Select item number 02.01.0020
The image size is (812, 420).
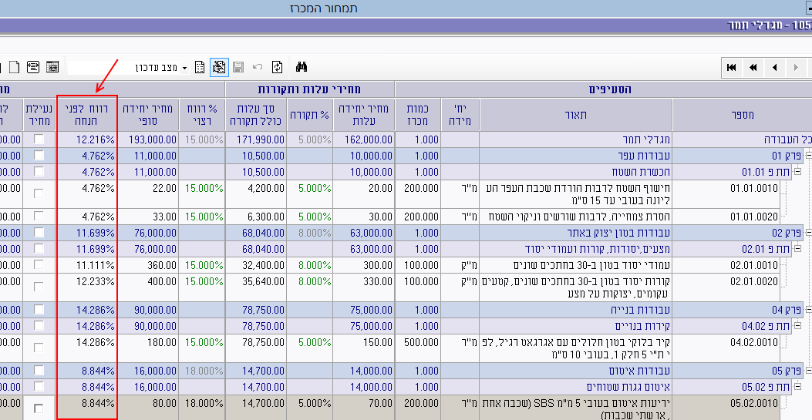point(754,281)
